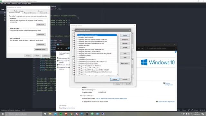206x116 pixels.
Task: Click Cancelar in the Editar variable de entorno dialog
Action: pos(125,79)
